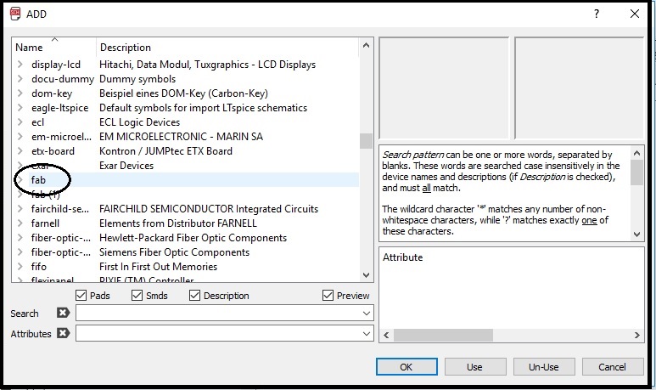The width and height of the screenshot is (656, 390).
Task: Select ECL Logic Devices description text
Action: tap(139, 122)
